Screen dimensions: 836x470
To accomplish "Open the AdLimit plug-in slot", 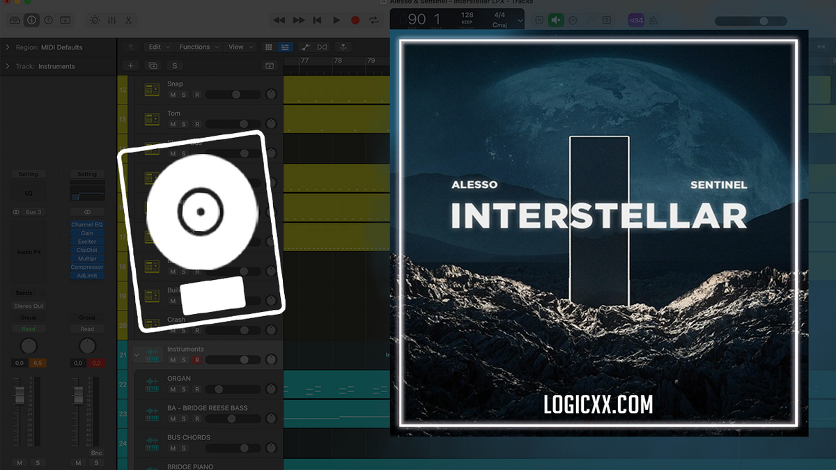I will tap(87, 276).
